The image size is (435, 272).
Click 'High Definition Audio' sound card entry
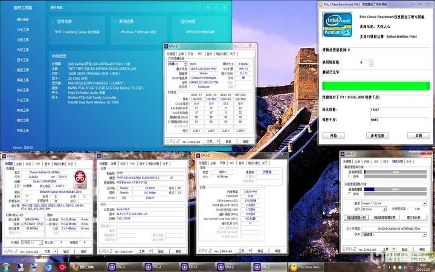click(86, 92)
